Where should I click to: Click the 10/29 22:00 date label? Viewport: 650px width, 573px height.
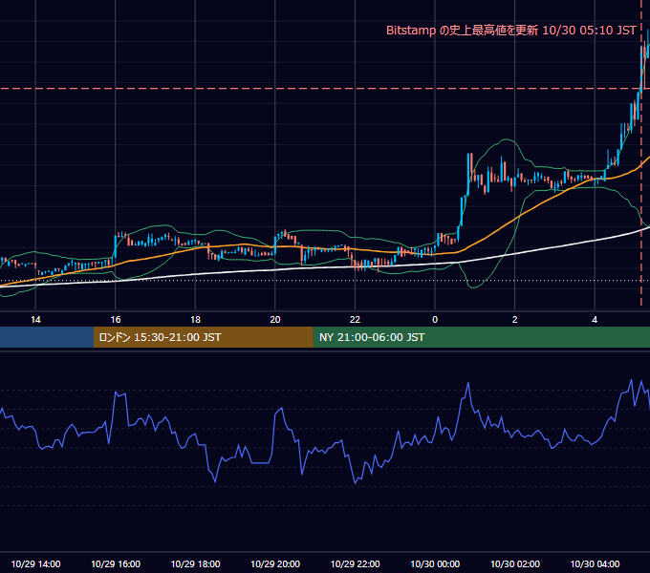(355, 563)
